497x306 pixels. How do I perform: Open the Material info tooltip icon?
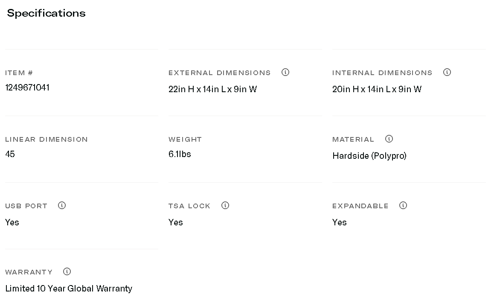point(389,139)
